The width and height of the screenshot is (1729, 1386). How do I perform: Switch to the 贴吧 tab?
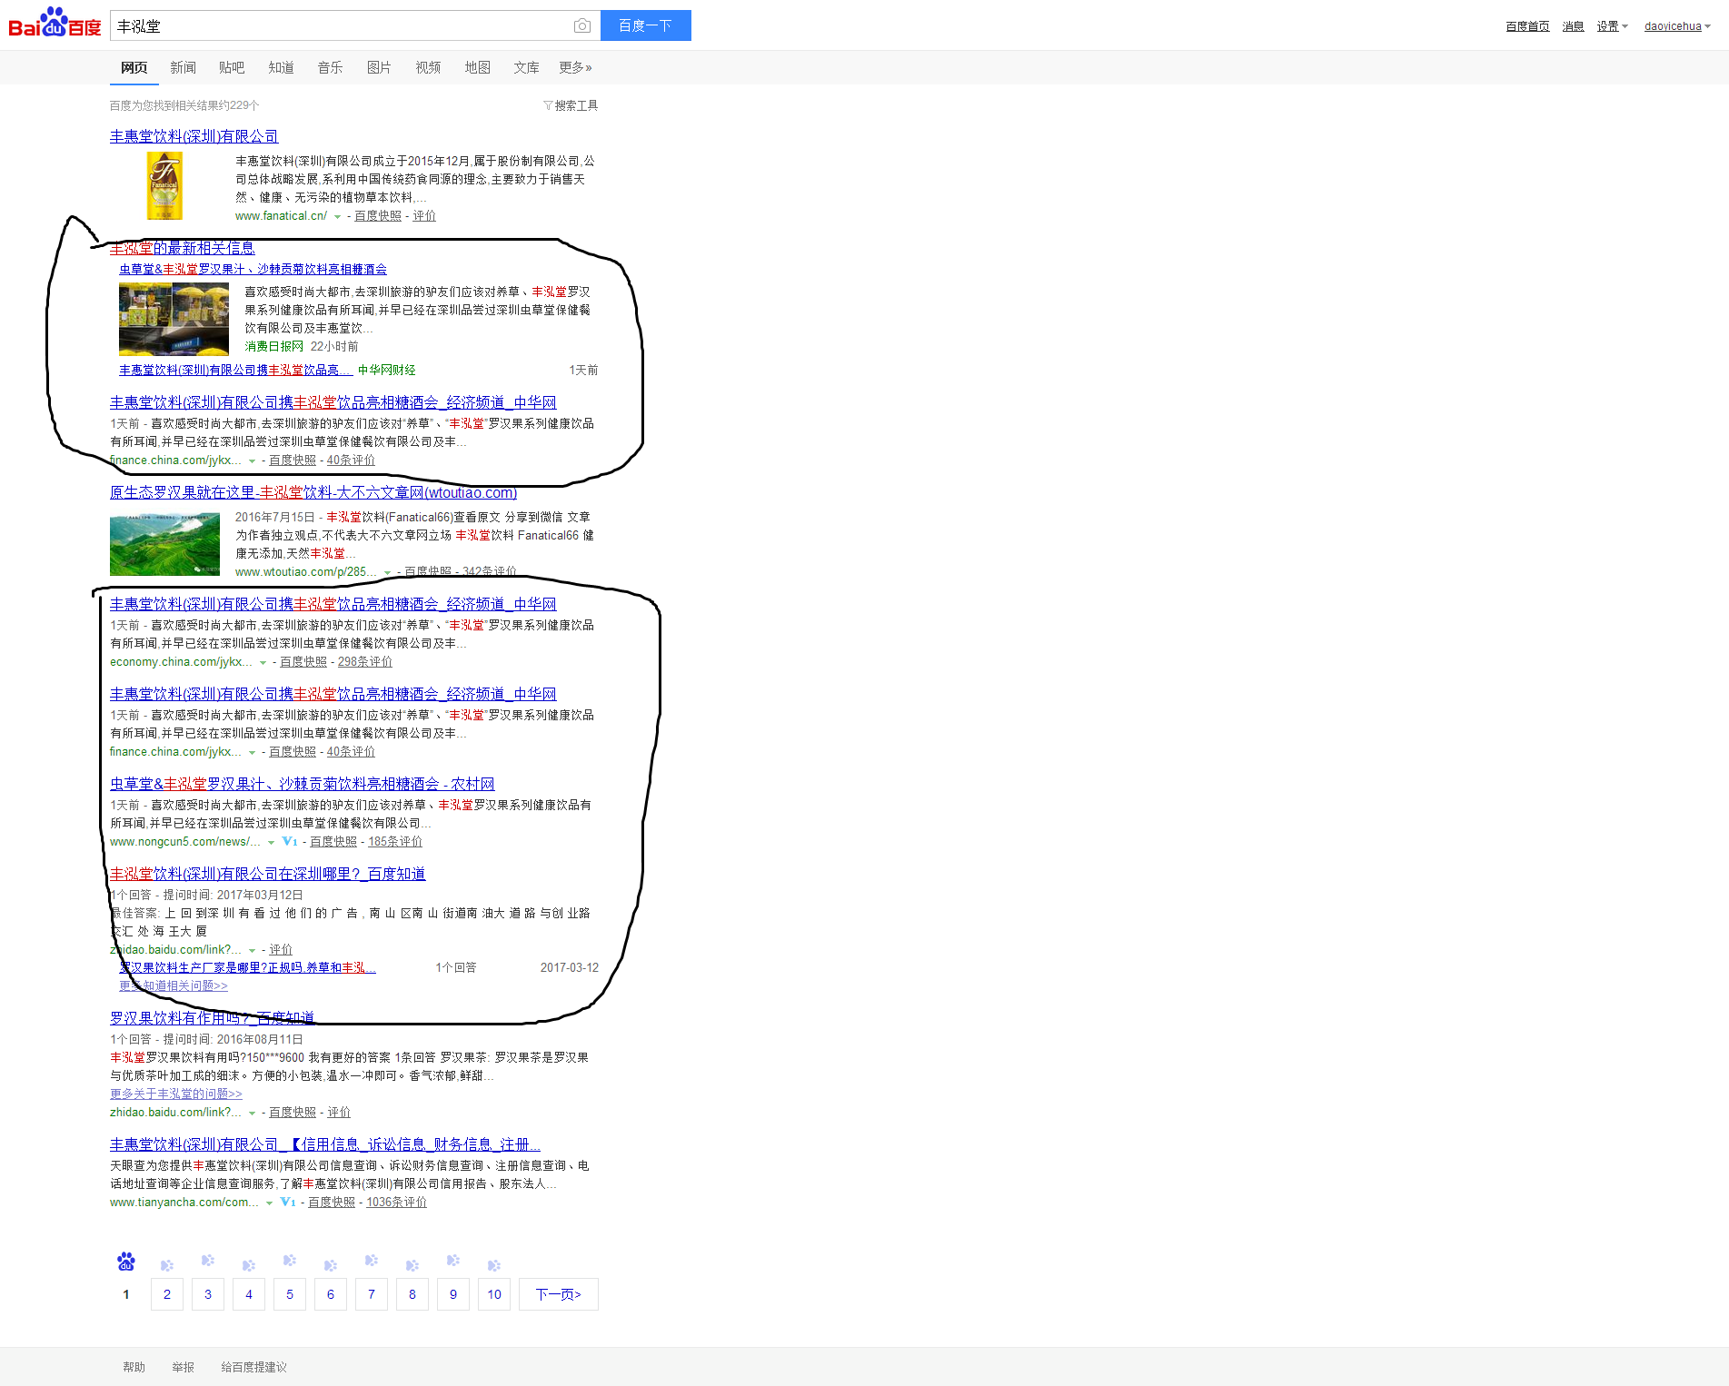pos(232,67)
